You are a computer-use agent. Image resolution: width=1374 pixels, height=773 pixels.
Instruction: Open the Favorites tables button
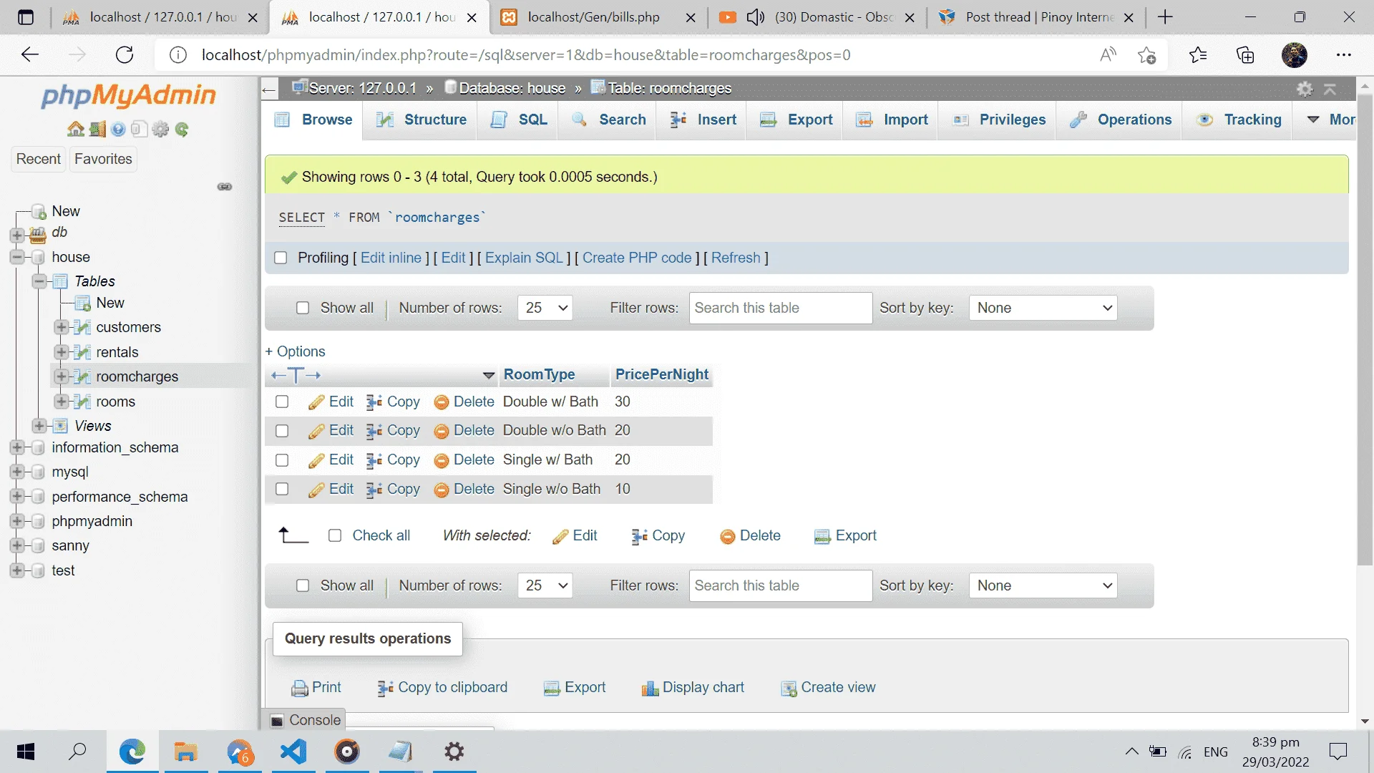pyautogui.click(x=103, y=159)
